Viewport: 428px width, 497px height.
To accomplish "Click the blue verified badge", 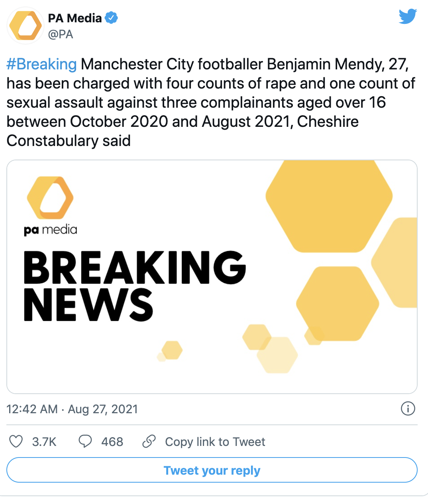I will point(111,18).
